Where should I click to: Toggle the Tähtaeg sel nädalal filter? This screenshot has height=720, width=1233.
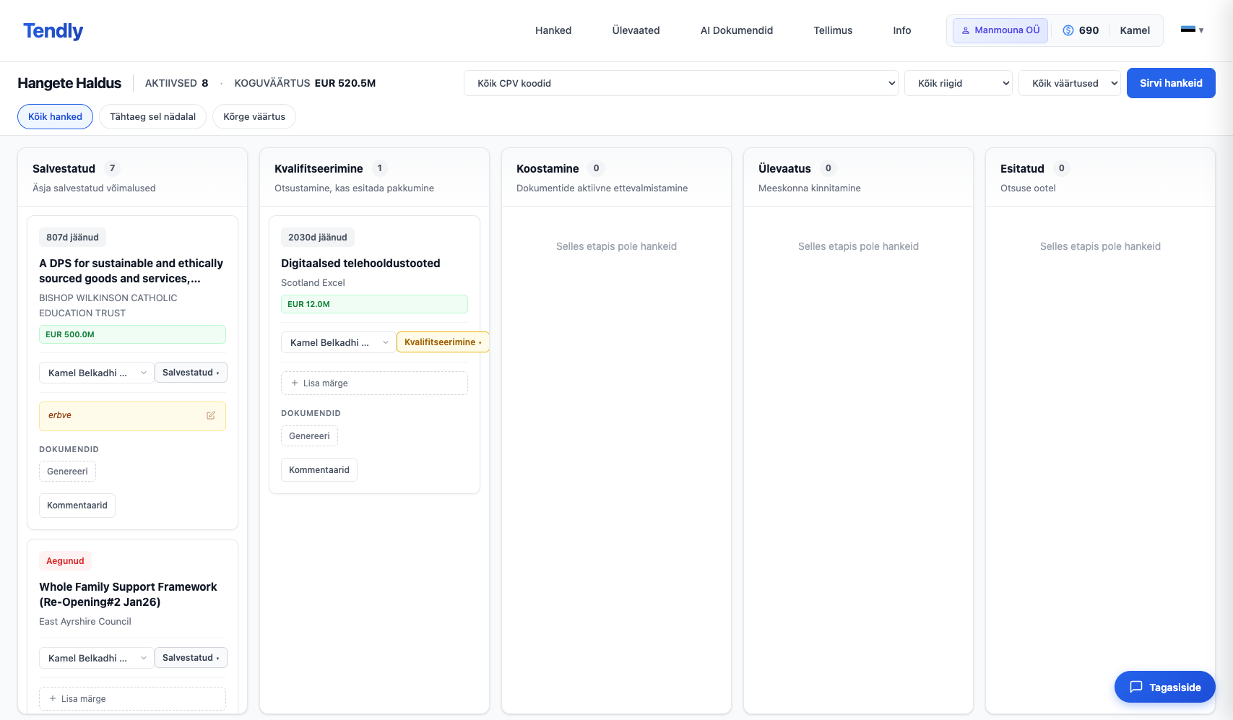(152, 117)
